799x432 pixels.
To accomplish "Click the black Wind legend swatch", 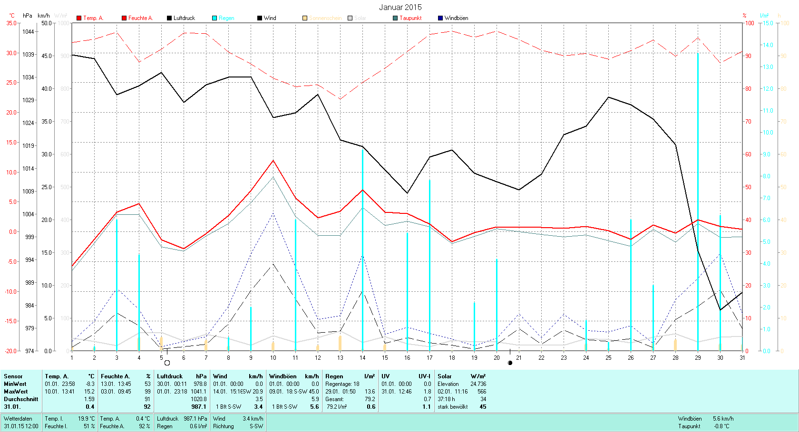I will 260,18.
